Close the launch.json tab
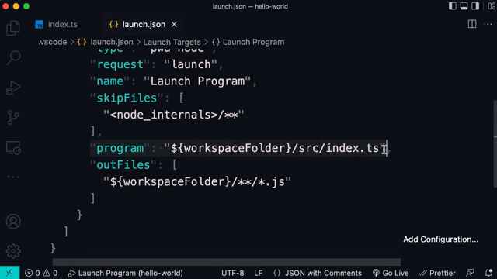Viewport: 497px width, 279px height. (x=174, y=24)
